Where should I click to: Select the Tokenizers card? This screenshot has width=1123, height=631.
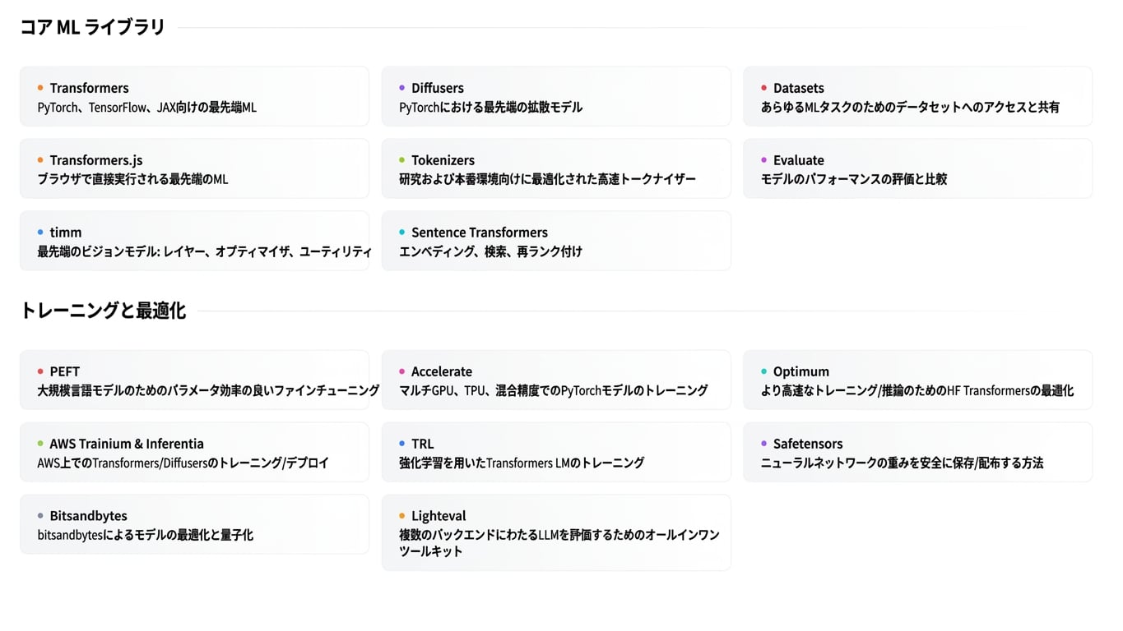(x=556, y=168)
